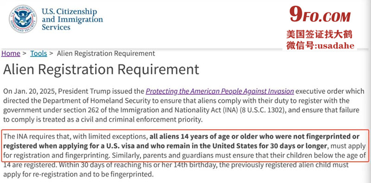Go to the Home breadcrumb link
371x183 pixels.
[11, 53]
